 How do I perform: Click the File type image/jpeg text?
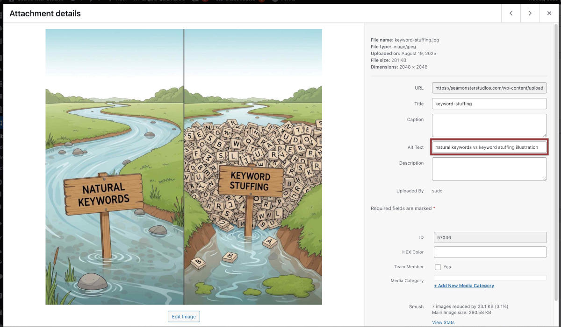(393, 47)
